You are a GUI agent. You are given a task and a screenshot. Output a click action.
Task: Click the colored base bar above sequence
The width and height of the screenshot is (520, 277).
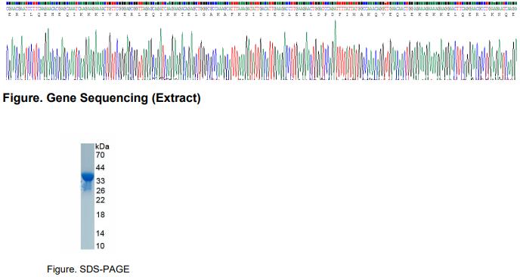(262, 3)
